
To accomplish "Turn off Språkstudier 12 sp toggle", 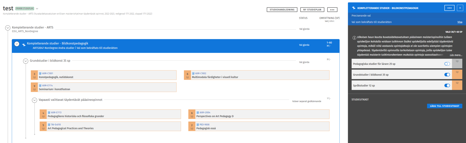I will pyautogui.click(x=447, y=86).
